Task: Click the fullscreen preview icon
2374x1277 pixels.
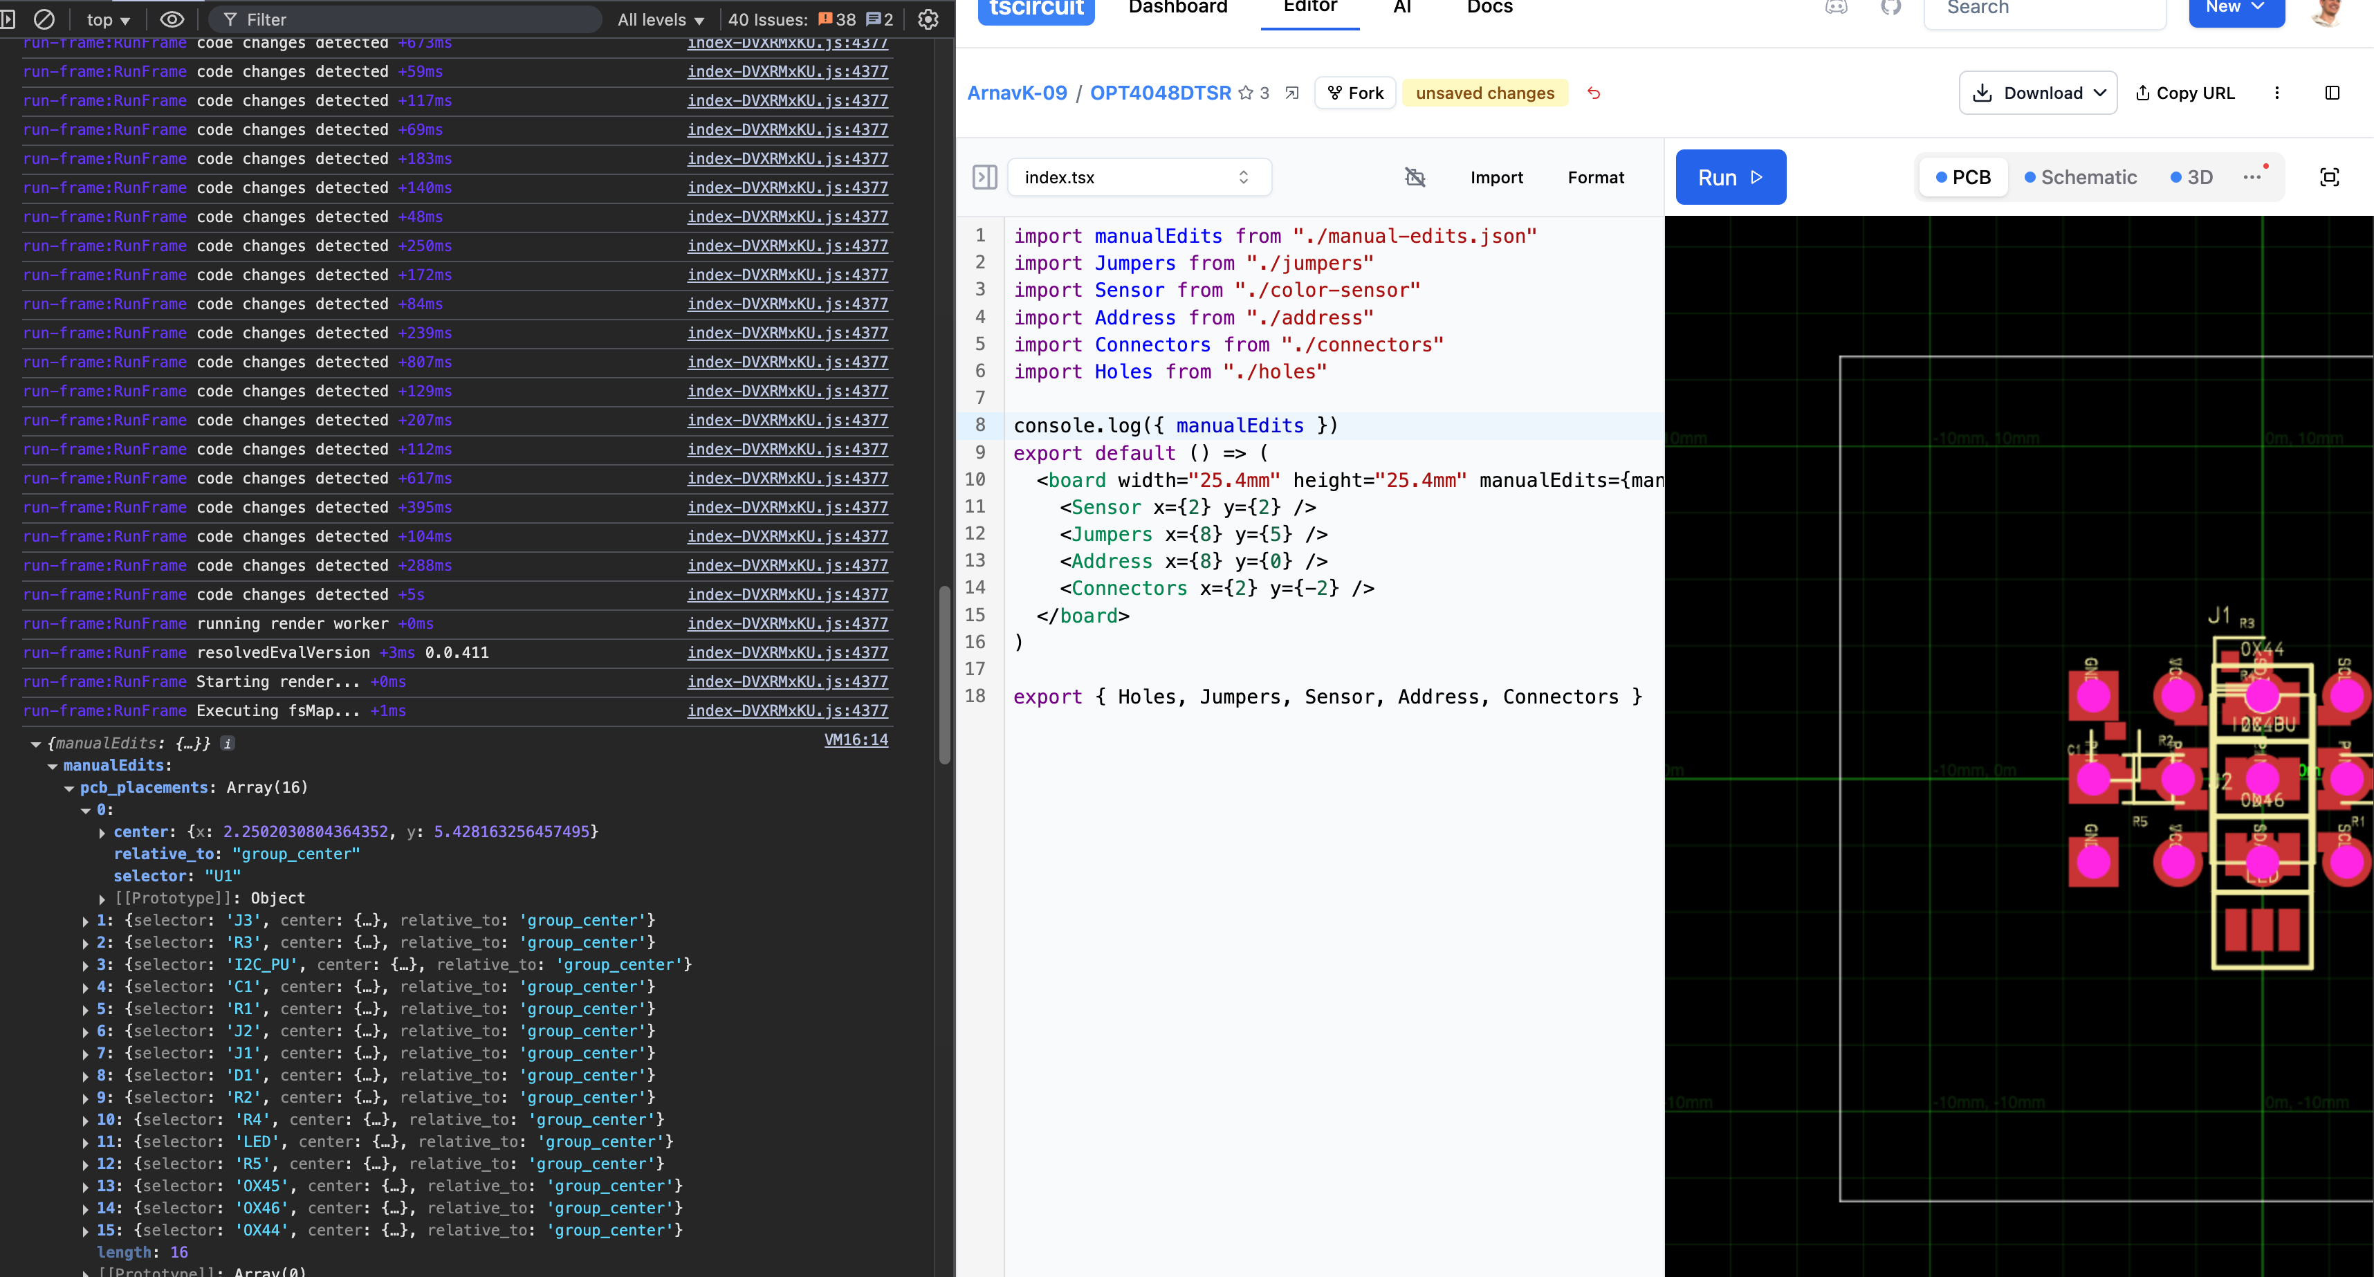Action: [x=2329, y=177]
